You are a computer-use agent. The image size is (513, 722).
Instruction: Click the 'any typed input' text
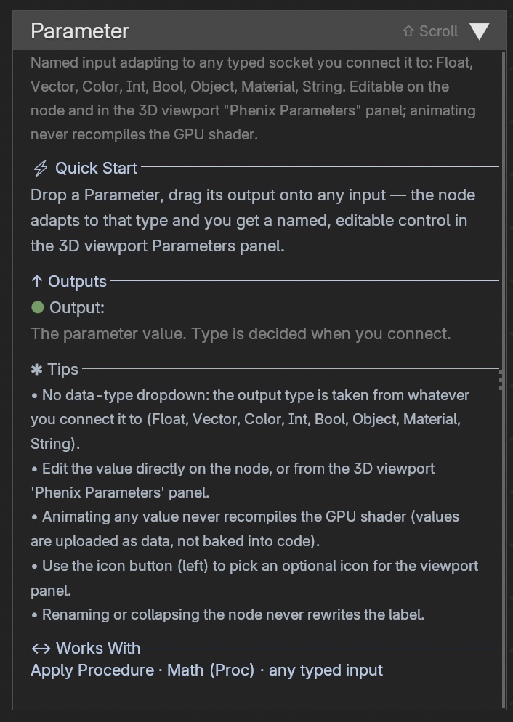(x=326, y=670)
